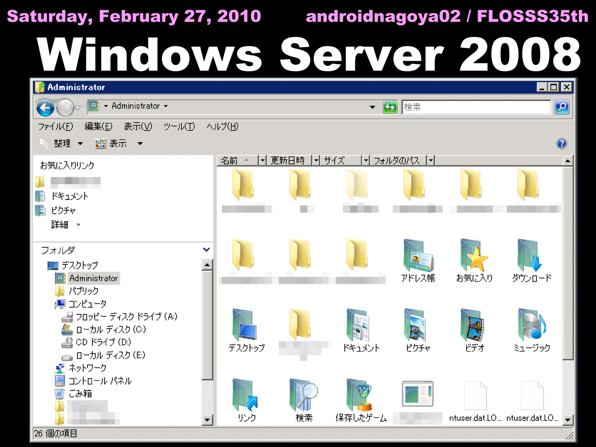Select the 検索 searches folder icon

pos(304,400)
